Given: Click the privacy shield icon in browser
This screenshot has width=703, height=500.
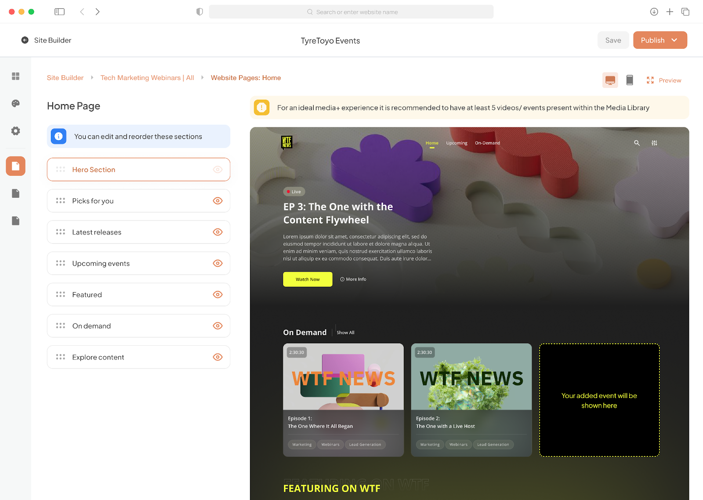Looking at the screenshot, I should click(x=199, y=12).
